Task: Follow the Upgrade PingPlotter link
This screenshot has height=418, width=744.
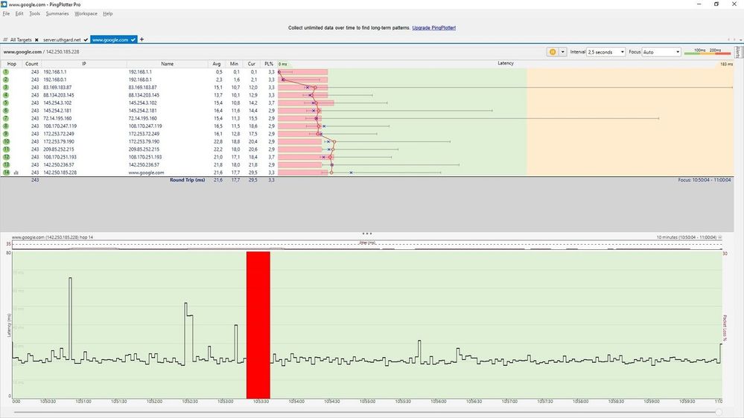Action: (433, 28)
